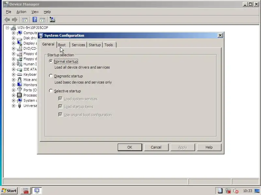Click the Monitors category icon
The width and height of the screenshot is (261, 195).
click(20, 85)
